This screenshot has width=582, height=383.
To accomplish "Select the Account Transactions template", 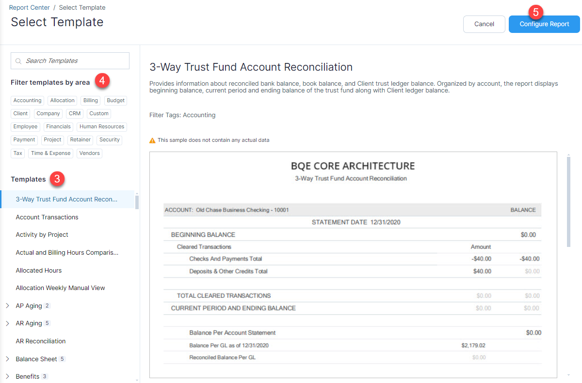I will click(47, 217).
